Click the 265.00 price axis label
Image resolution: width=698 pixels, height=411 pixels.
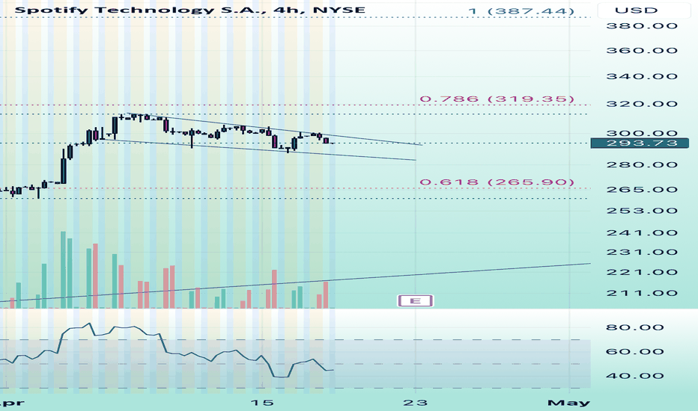point(642,190)
